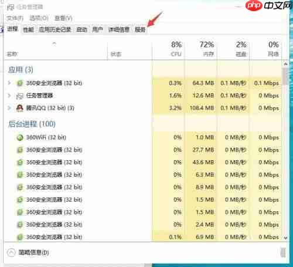Select the 应用 (3) group header
The image size is (293, 267).
point(21,70)
